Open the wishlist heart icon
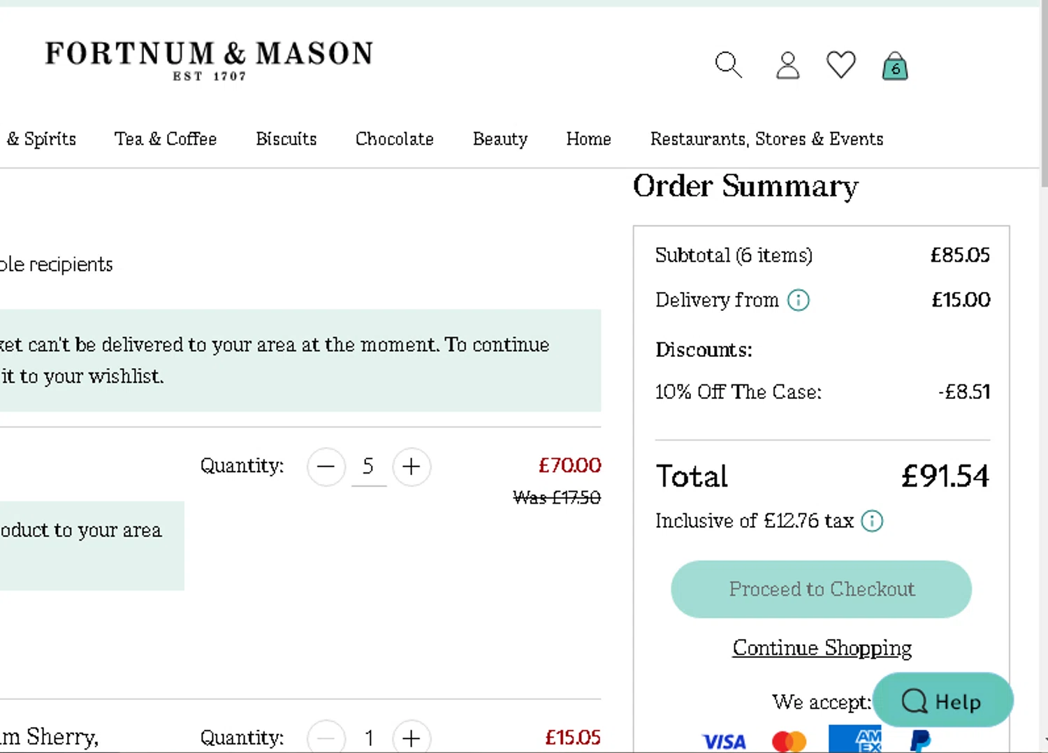Screen dimensions: 1048x753 pos(840,65)
